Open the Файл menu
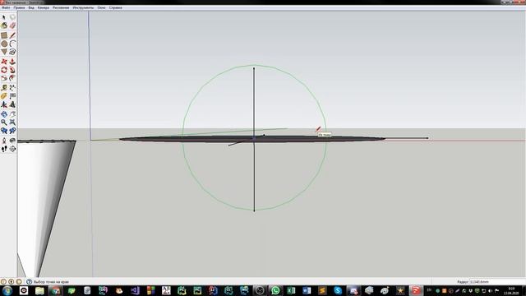Image resolution: width=526 pixels, height=296 pixels. (x=6, y=7)
